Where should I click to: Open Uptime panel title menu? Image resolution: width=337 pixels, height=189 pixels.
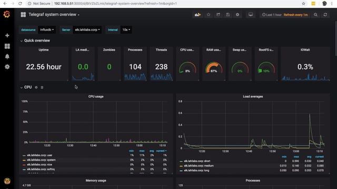[44, 50]
